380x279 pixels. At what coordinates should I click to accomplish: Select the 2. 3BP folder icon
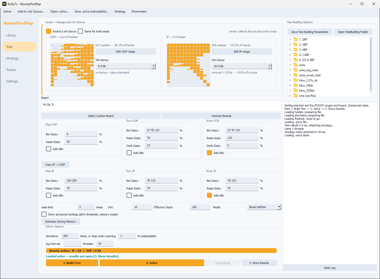[296, 44]
